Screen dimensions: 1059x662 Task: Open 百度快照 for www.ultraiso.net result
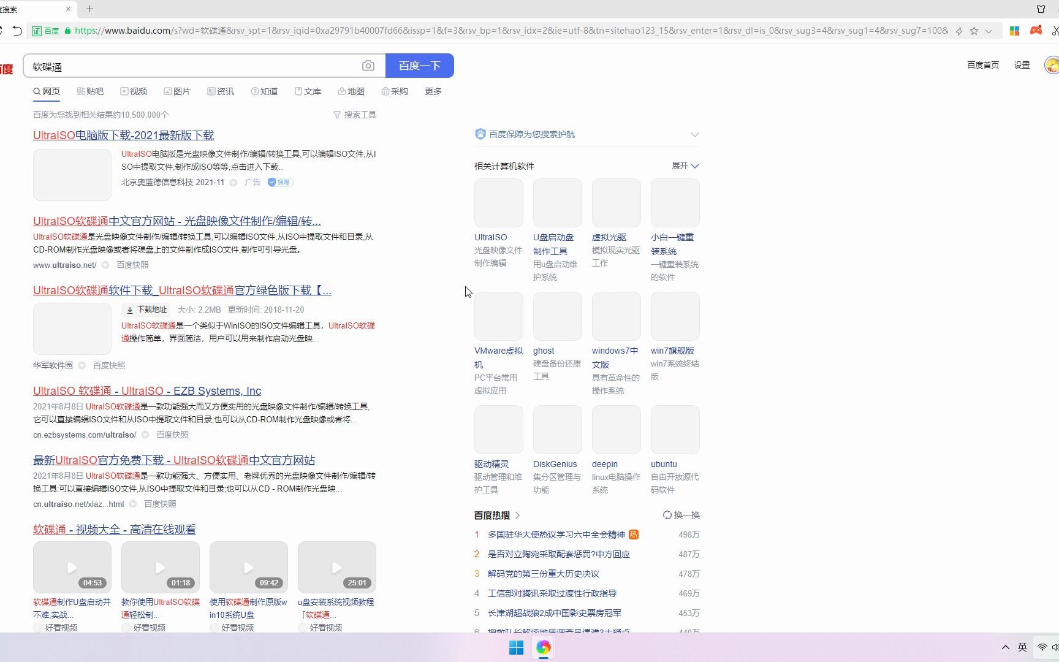click(132, 265)
